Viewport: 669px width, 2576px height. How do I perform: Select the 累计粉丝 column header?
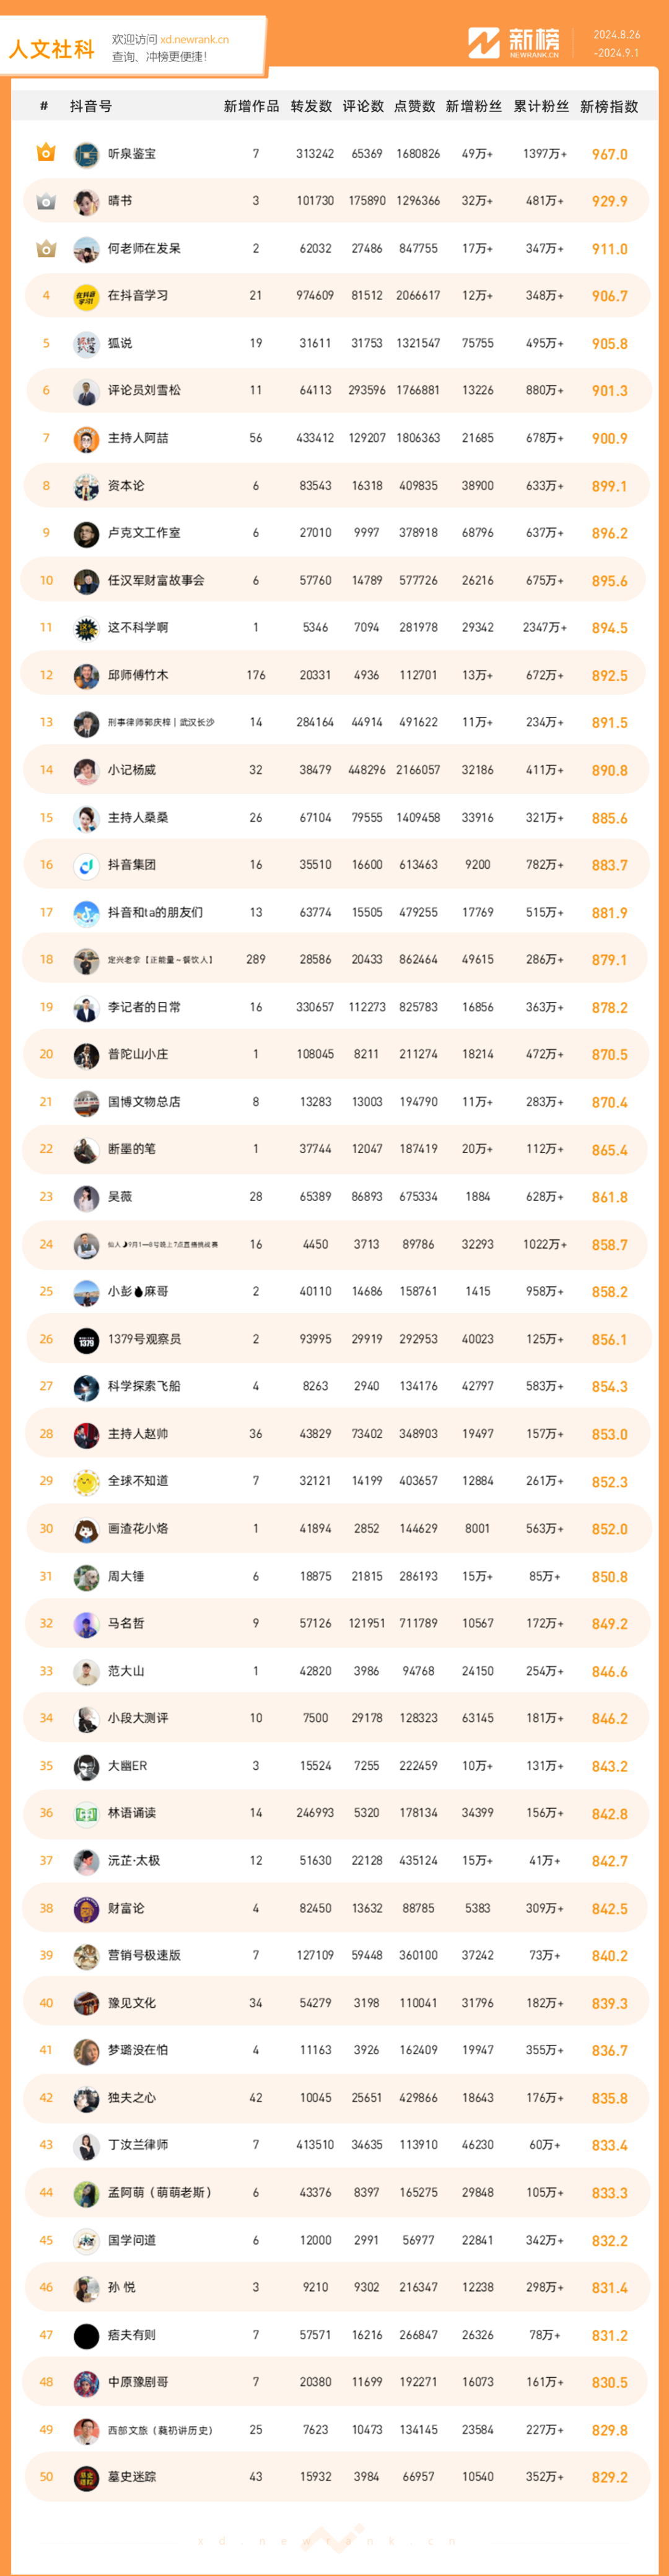pos(541,106)
